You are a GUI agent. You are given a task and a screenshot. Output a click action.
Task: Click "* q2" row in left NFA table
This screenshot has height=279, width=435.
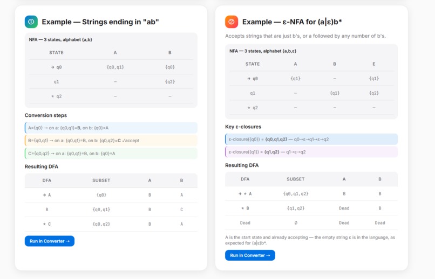coord(111,96)
